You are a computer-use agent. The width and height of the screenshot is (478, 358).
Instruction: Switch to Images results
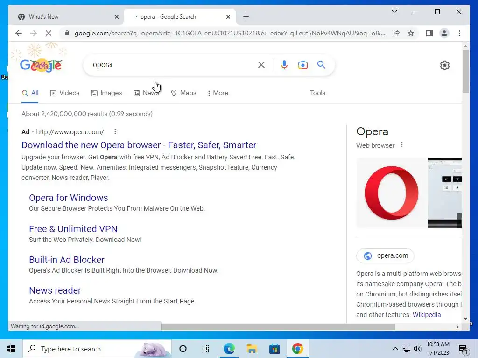pos(106,93)
